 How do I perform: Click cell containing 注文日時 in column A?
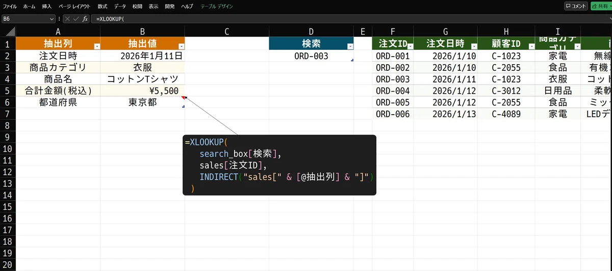click(58, 56)
